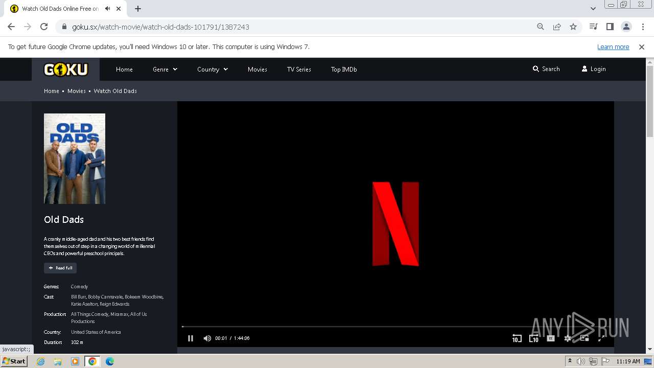Click the Old Dads poster thumbnail
The height and width of the screenshot is (368, 654).
pyautogui.click(x=75, y=158)
